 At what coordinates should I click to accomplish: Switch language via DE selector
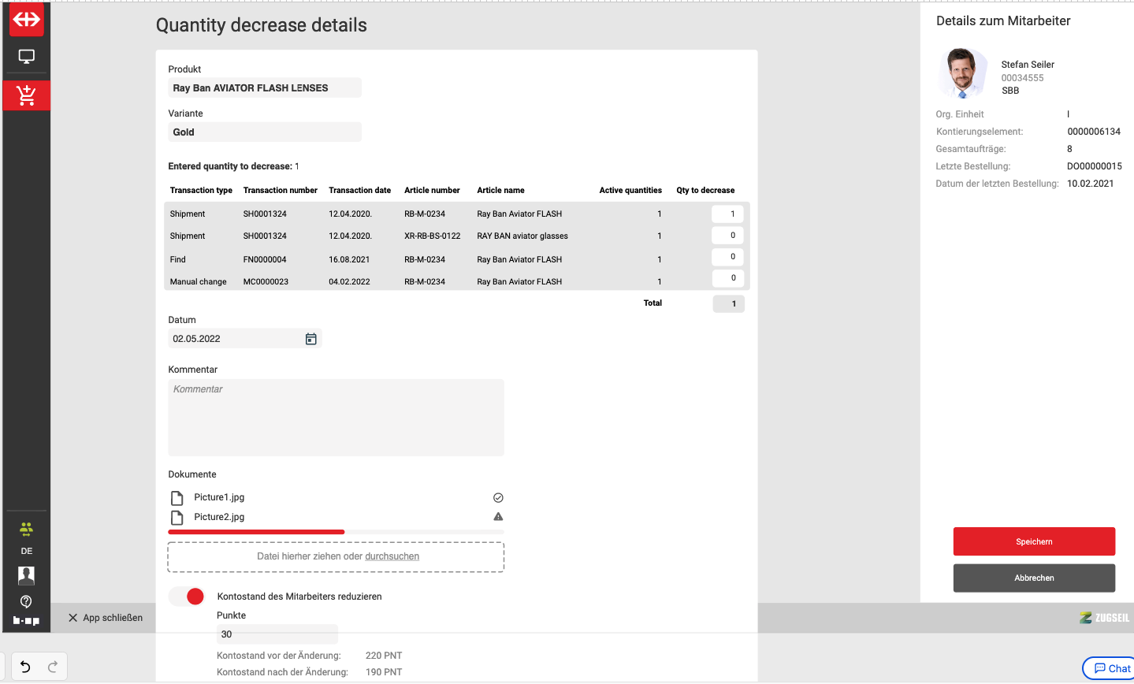27,551
